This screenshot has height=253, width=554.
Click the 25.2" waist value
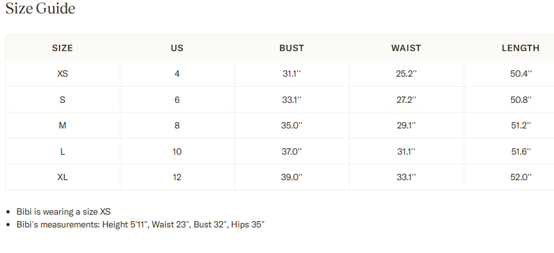[406, 73]
